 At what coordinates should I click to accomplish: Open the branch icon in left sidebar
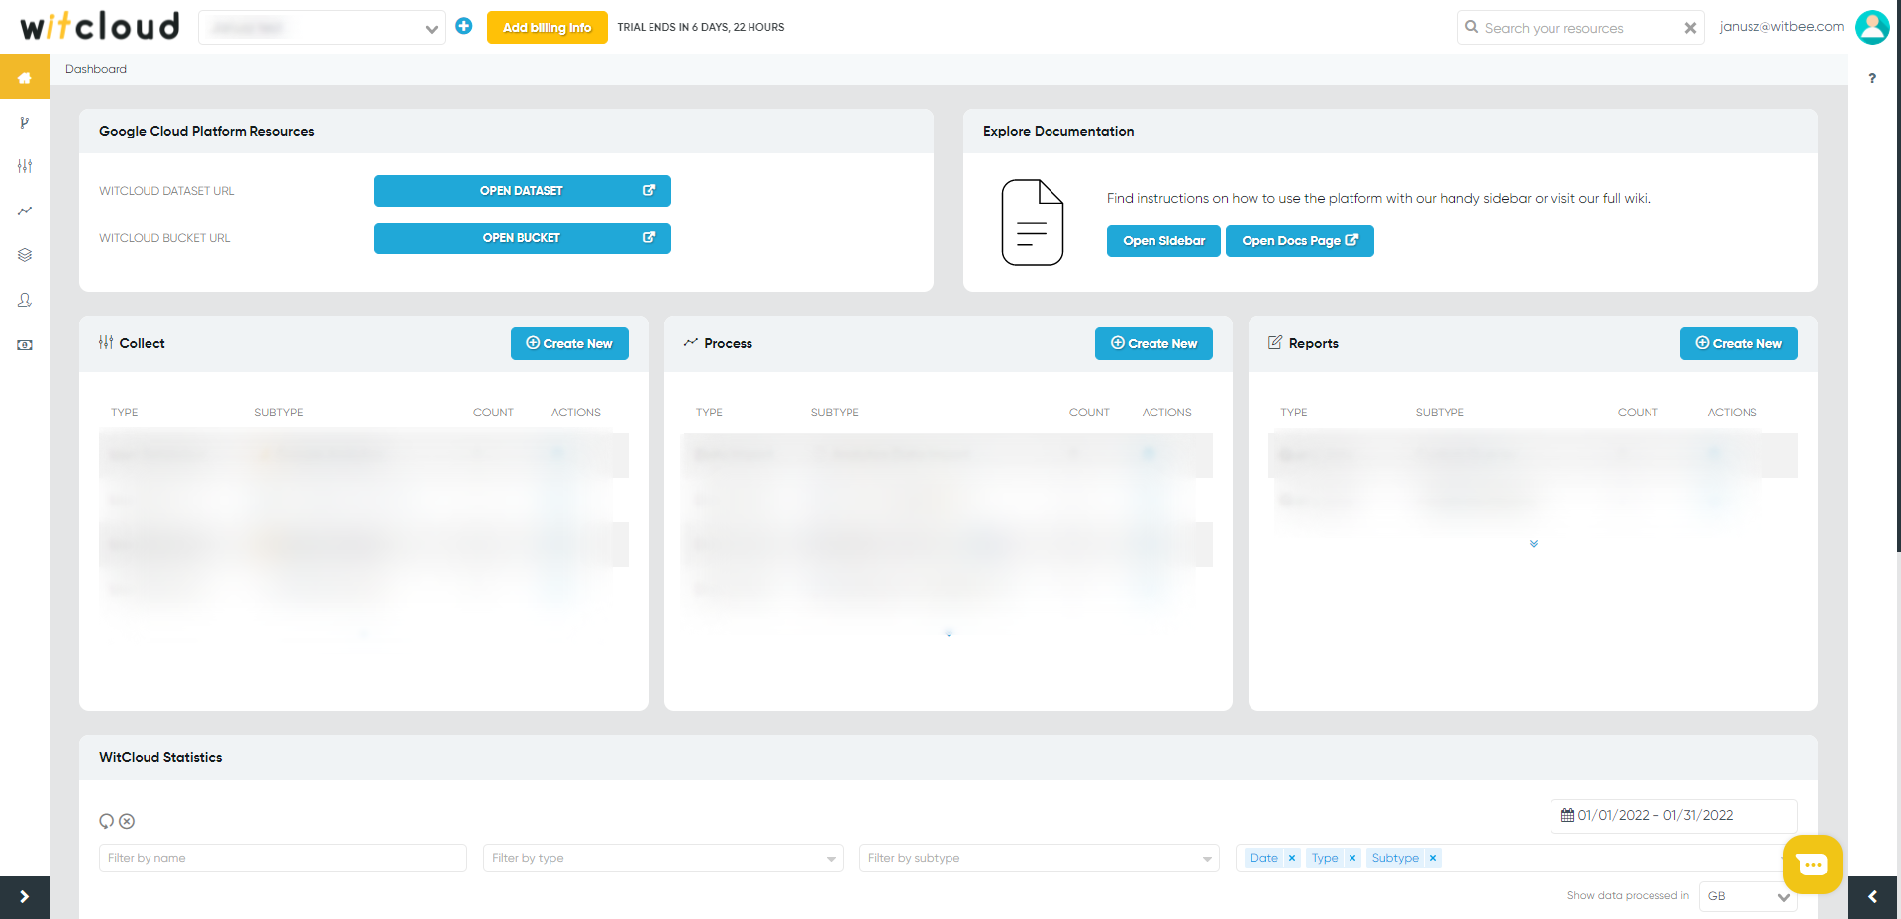coord(25,123)
